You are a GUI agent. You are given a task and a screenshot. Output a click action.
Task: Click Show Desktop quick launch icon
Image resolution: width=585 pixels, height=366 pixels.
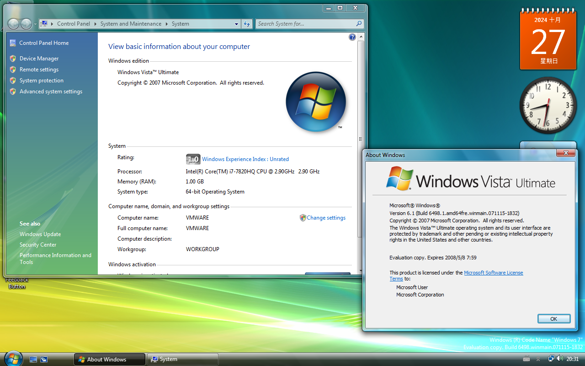[x=33, y=359]
